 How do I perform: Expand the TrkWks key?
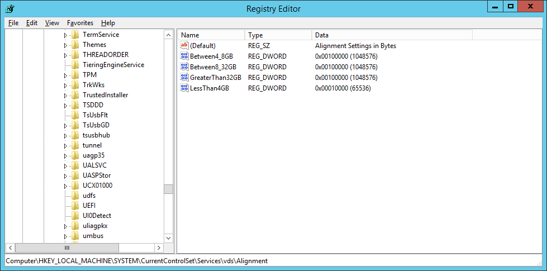click(65, 85)
